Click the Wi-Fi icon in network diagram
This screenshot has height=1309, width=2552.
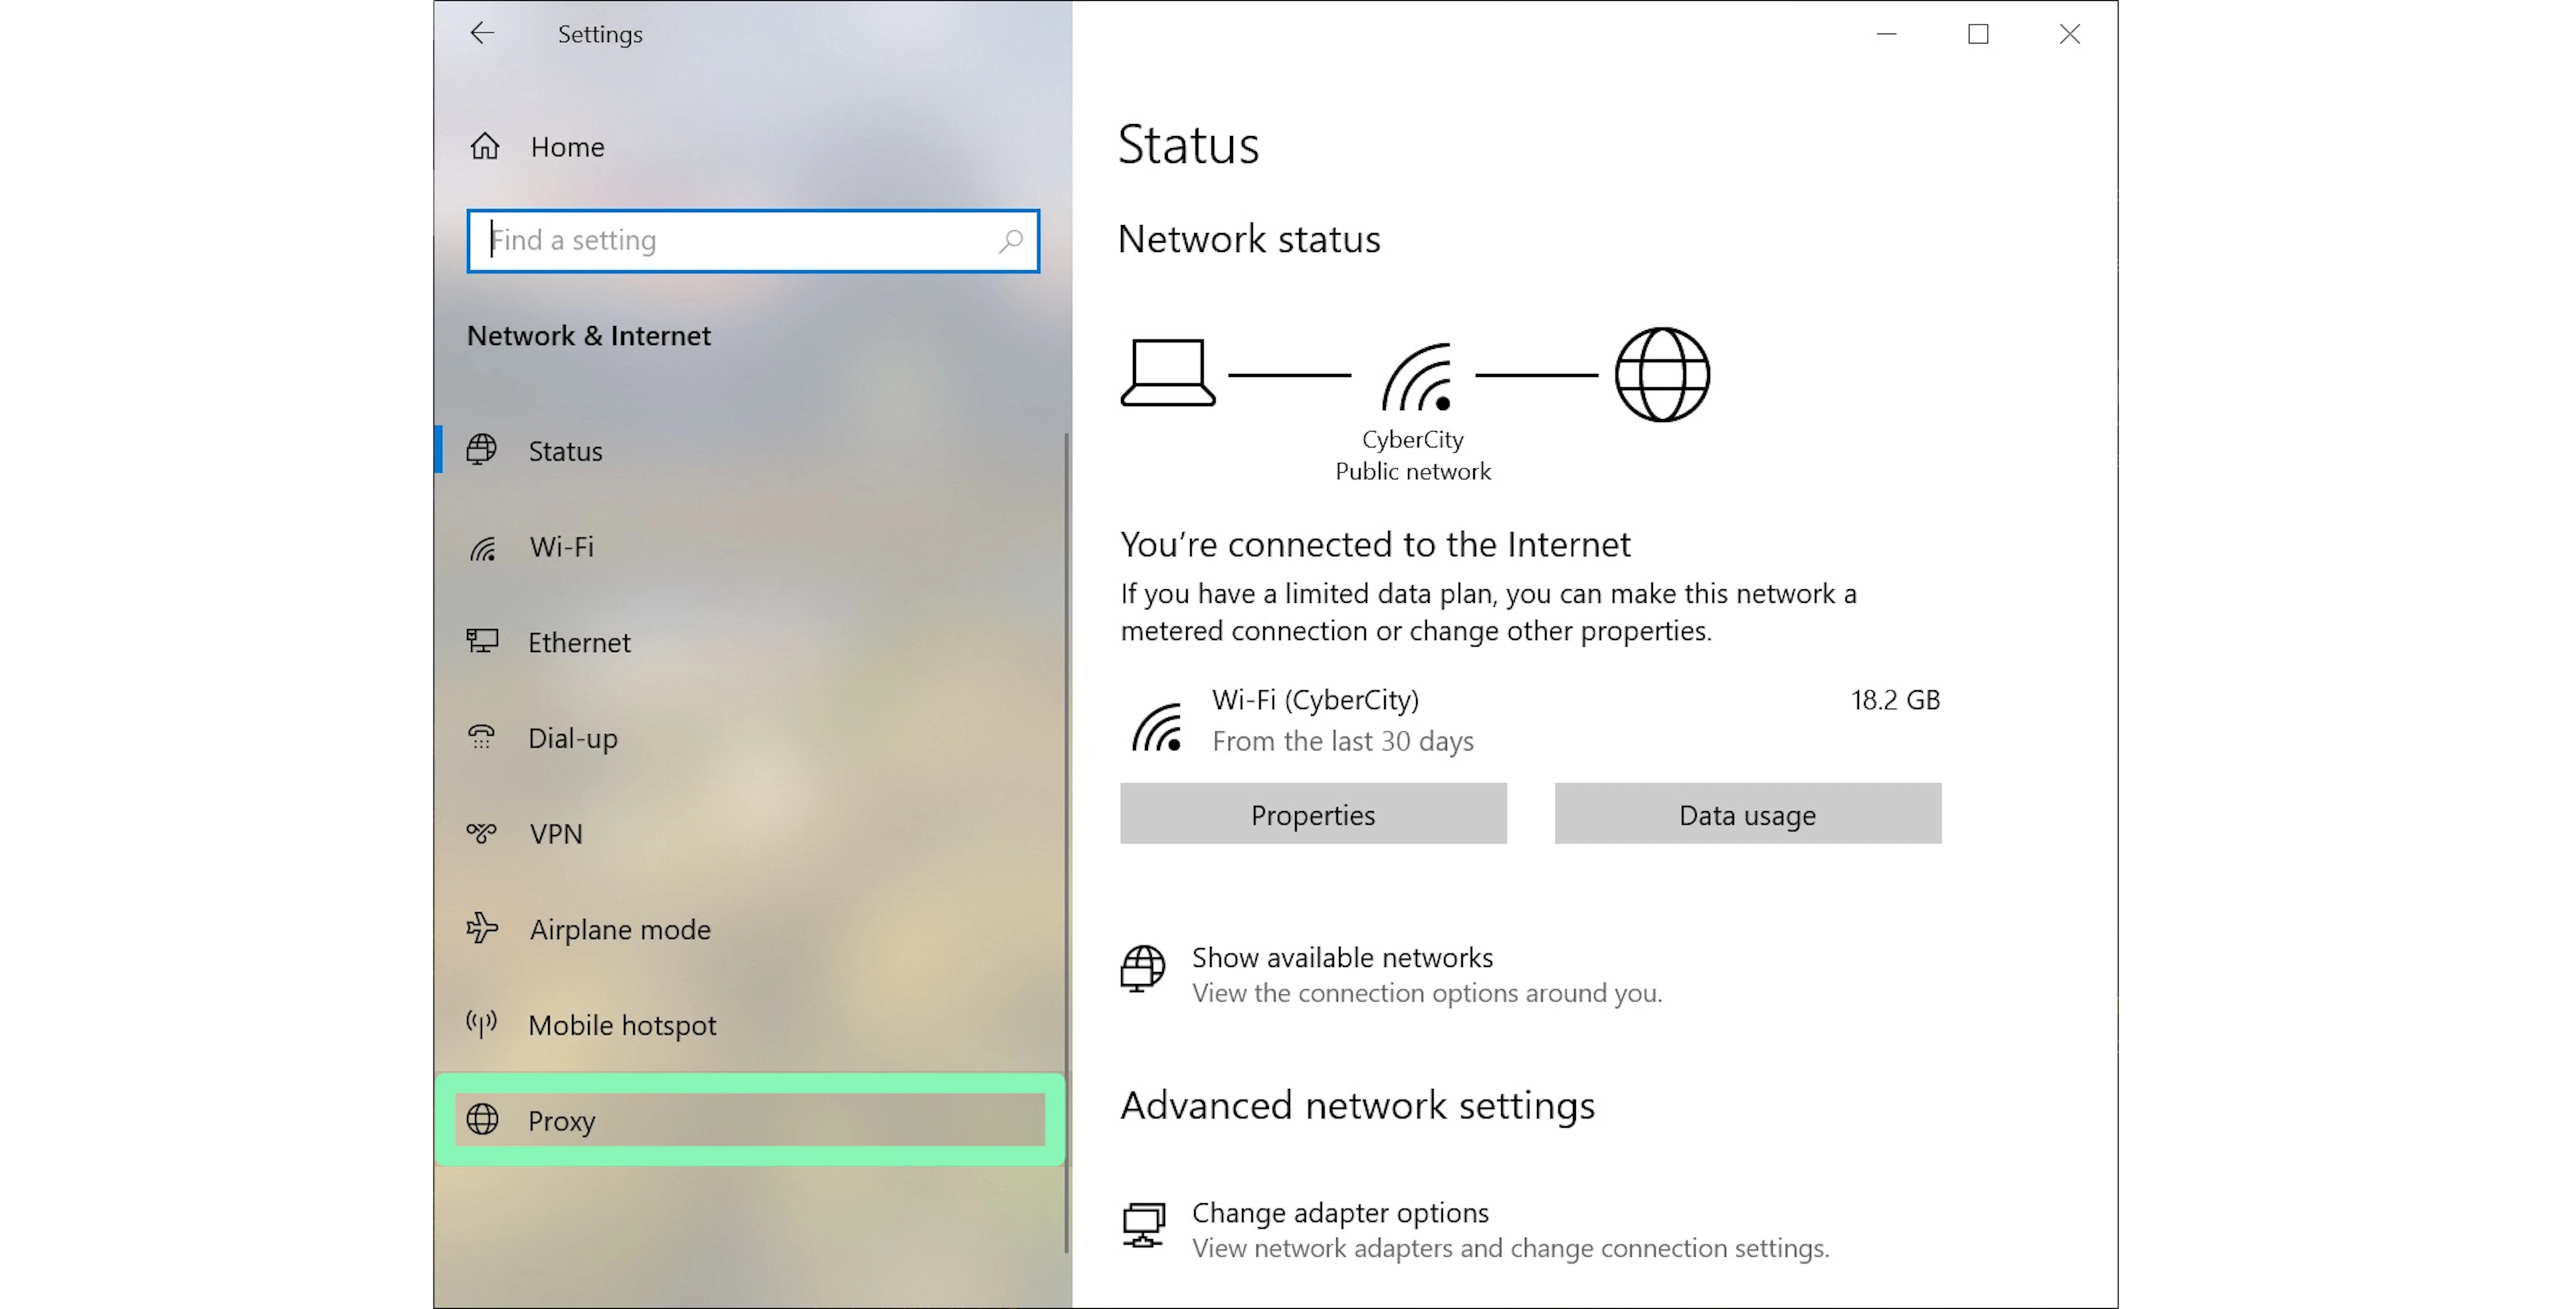click(1418, 377)
